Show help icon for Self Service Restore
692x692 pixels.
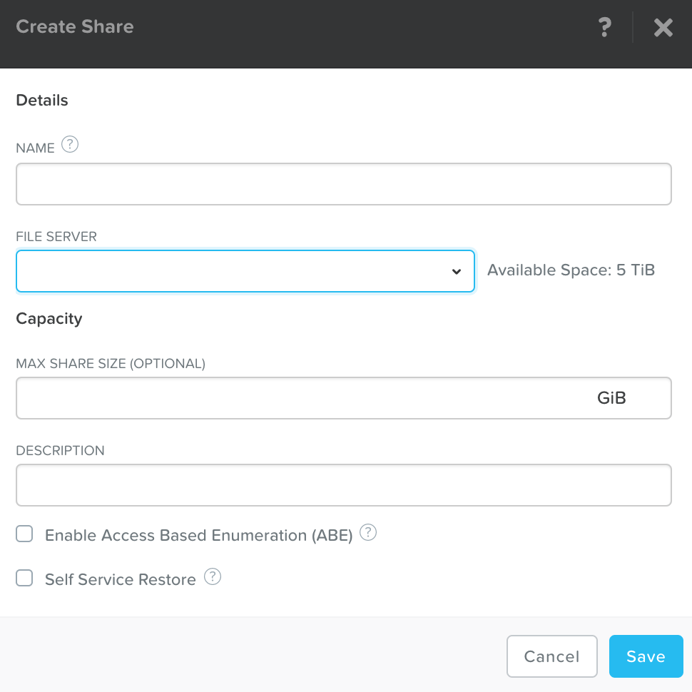[x=213, y=577]
